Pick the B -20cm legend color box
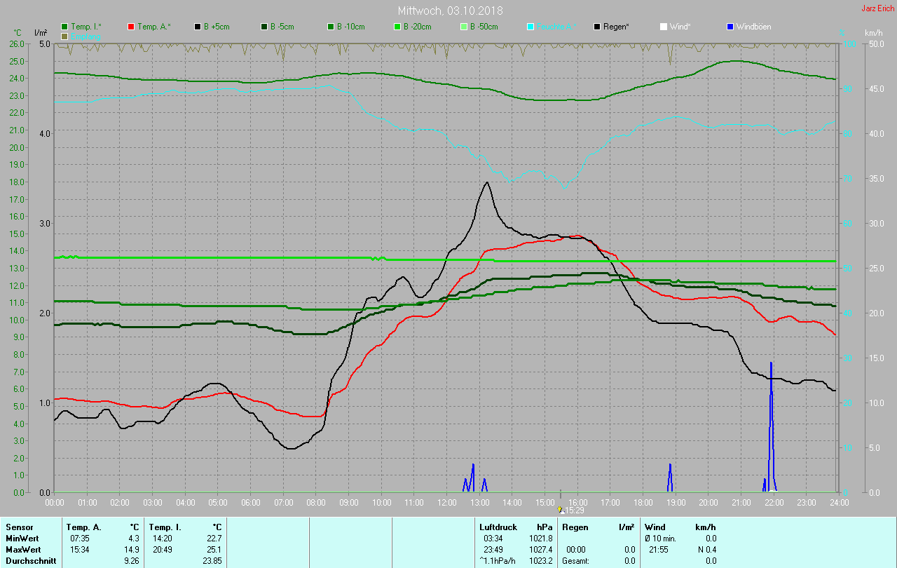897x568 pixels. (397, 27)
